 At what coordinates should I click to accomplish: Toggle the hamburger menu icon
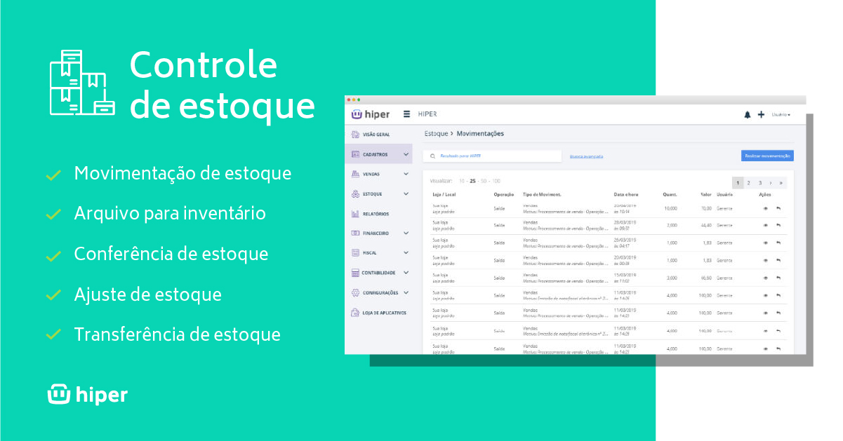(x=406, y=114)
